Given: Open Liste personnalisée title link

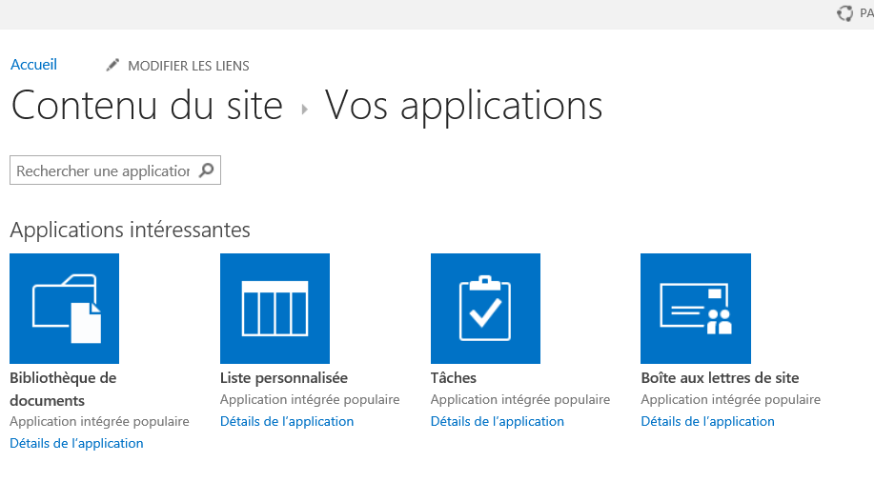Looking at the screenshot, I should tap(284, 378).
